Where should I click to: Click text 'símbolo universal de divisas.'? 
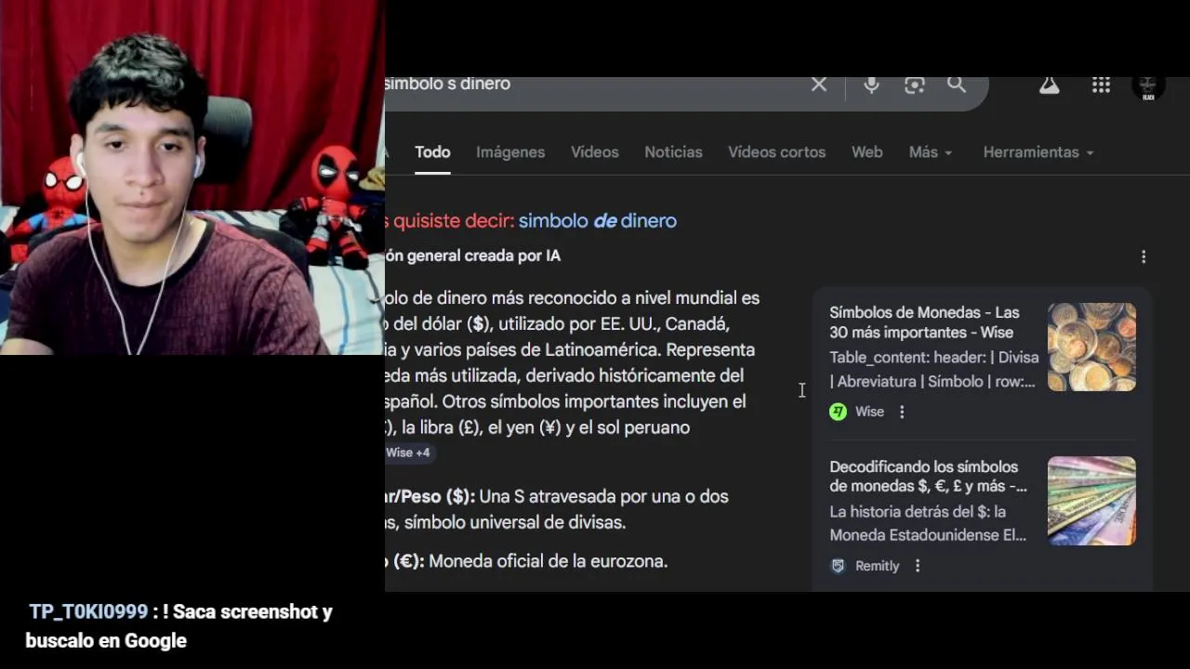pyautogui.click(x=515, y=522)
